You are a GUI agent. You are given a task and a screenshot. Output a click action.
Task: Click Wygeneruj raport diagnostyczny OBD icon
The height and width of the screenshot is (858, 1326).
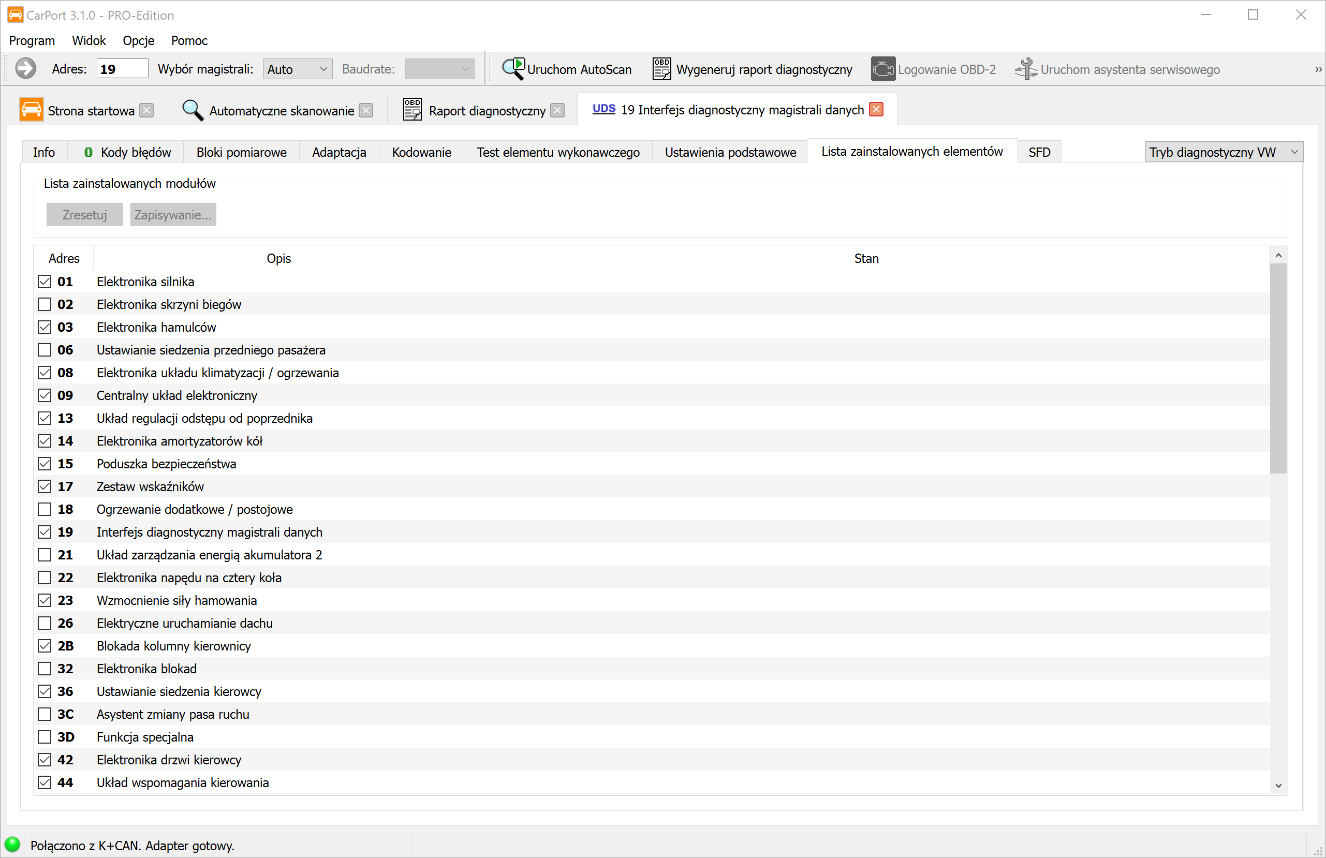(661, 69)
